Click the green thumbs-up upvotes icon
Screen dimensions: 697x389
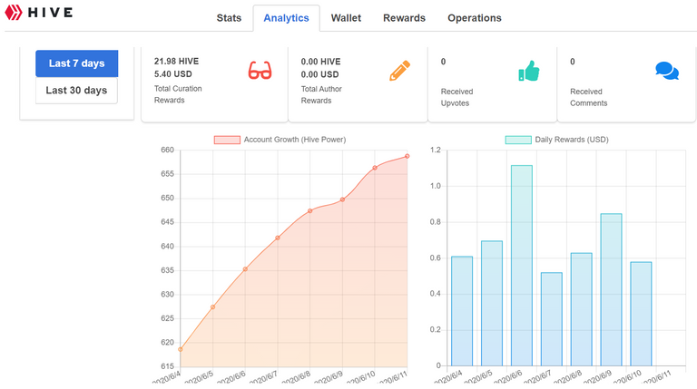tap(529, 71)
